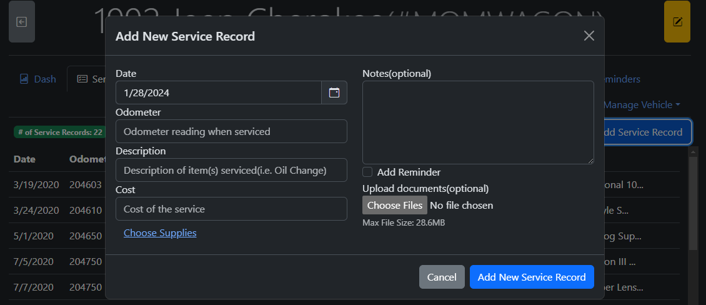This screenshot has width=706, height=305.
Task: Click the calendar icon beside the date field
Action: point(334,92)
